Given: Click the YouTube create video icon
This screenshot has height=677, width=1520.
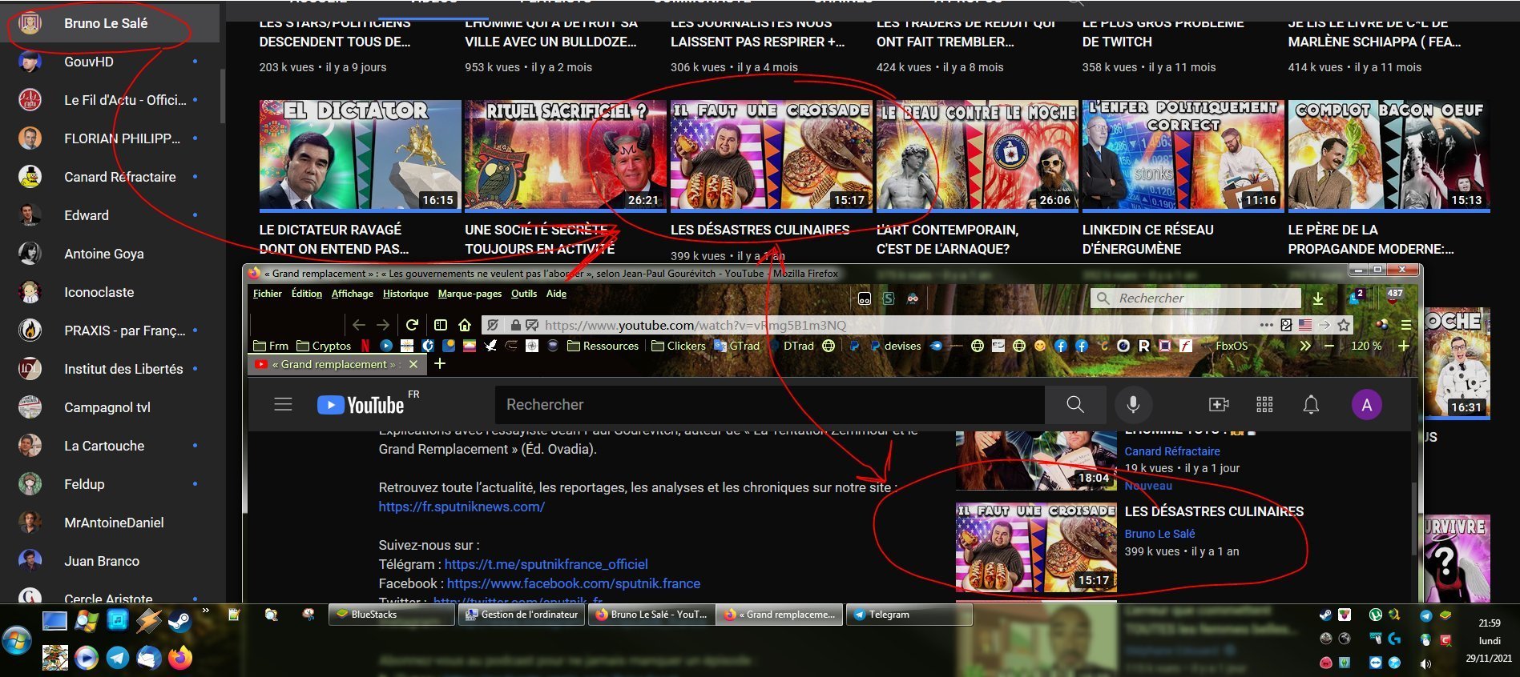Looking at the screenshot, I should click(1219, 404).
